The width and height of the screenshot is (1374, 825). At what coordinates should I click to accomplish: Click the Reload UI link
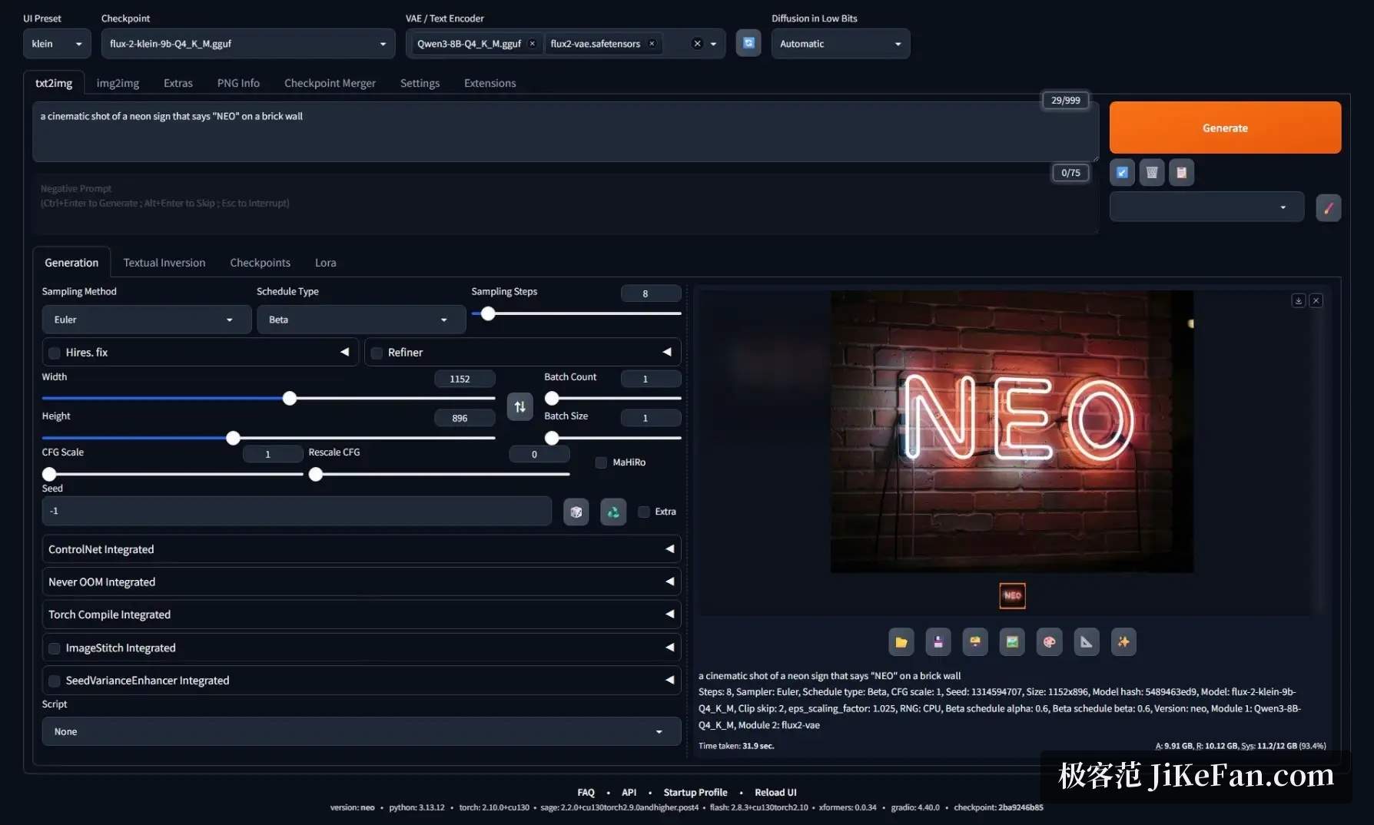tap(775, 793)
